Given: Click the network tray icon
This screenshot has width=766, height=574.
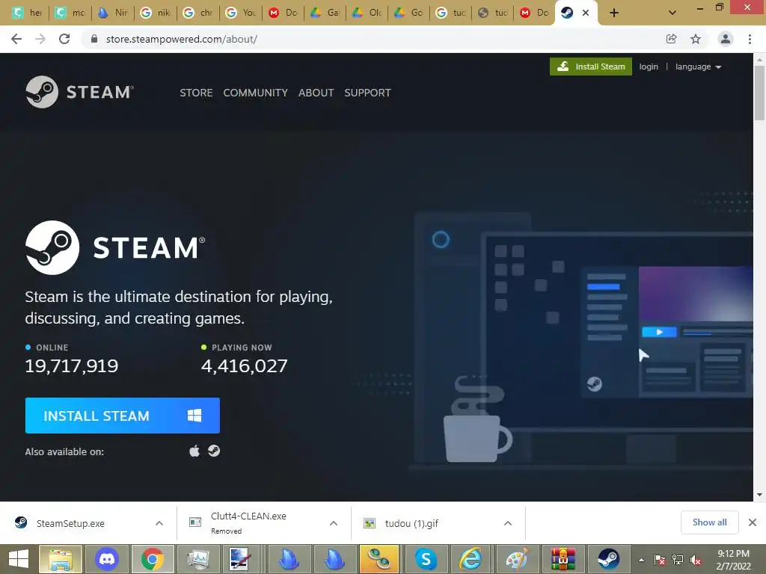Looking at the screenshot, I should 678,560.
